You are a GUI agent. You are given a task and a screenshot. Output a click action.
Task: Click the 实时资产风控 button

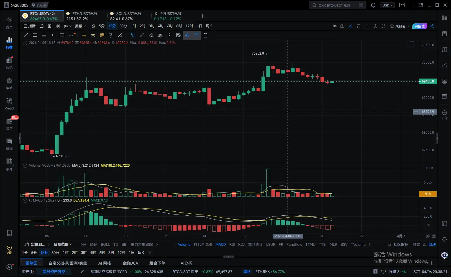(x=54, y=272)
